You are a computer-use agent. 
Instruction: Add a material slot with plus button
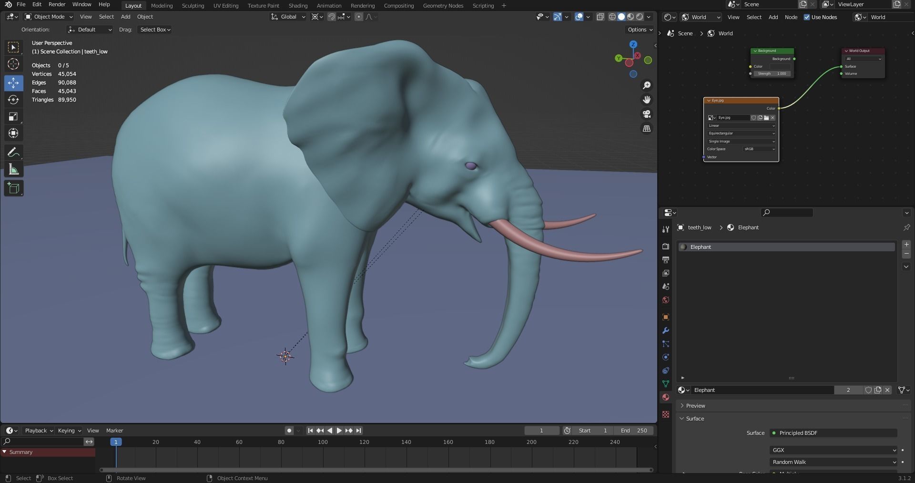pyautogui.click(x=906, y=245)
